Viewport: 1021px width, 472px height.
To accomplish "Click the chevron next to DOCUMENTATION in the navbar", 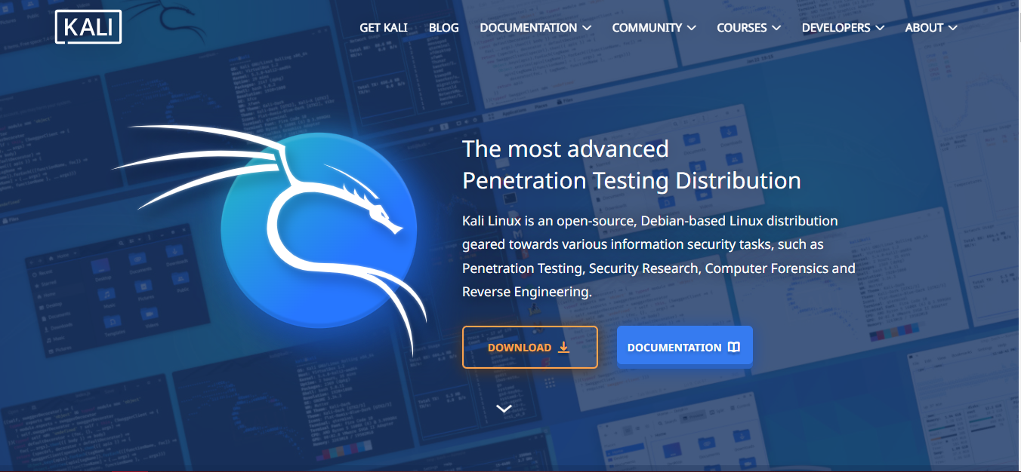I will [587, 28].
